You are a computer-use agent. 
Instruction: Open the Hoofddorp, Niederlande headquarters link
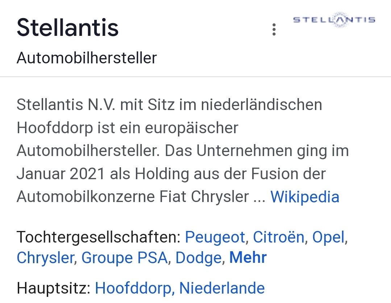[x=180, y=289]
